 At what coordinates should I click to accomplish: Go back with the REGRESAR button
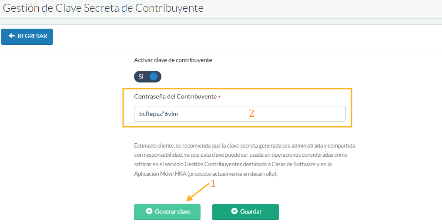coord(27,36)
